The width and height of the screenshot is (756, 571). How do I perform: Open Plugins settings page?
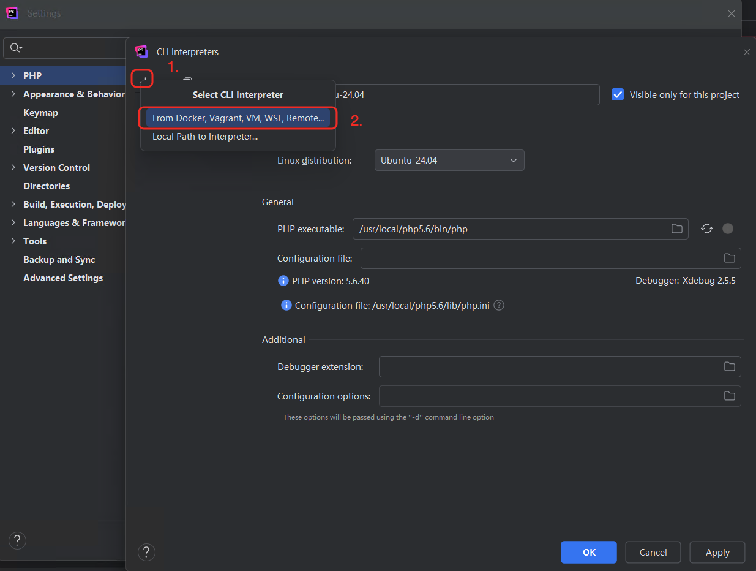click(39, 149)
